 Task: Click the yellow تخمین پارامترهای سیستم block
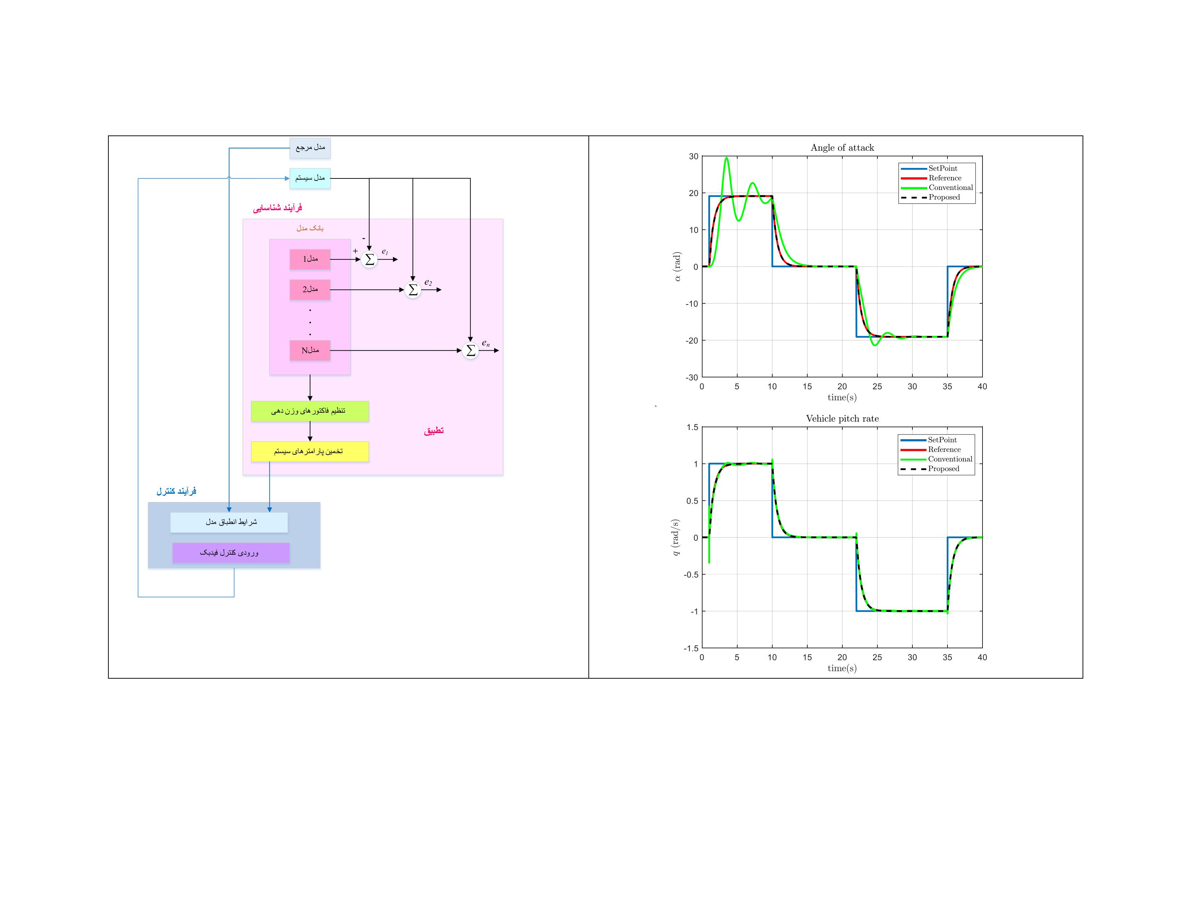pos(310,451)
